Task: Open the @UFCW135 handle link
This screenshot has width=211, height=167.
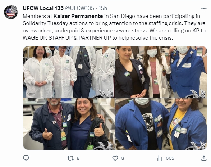Action: pyautogui.click(x=79, y=8)
